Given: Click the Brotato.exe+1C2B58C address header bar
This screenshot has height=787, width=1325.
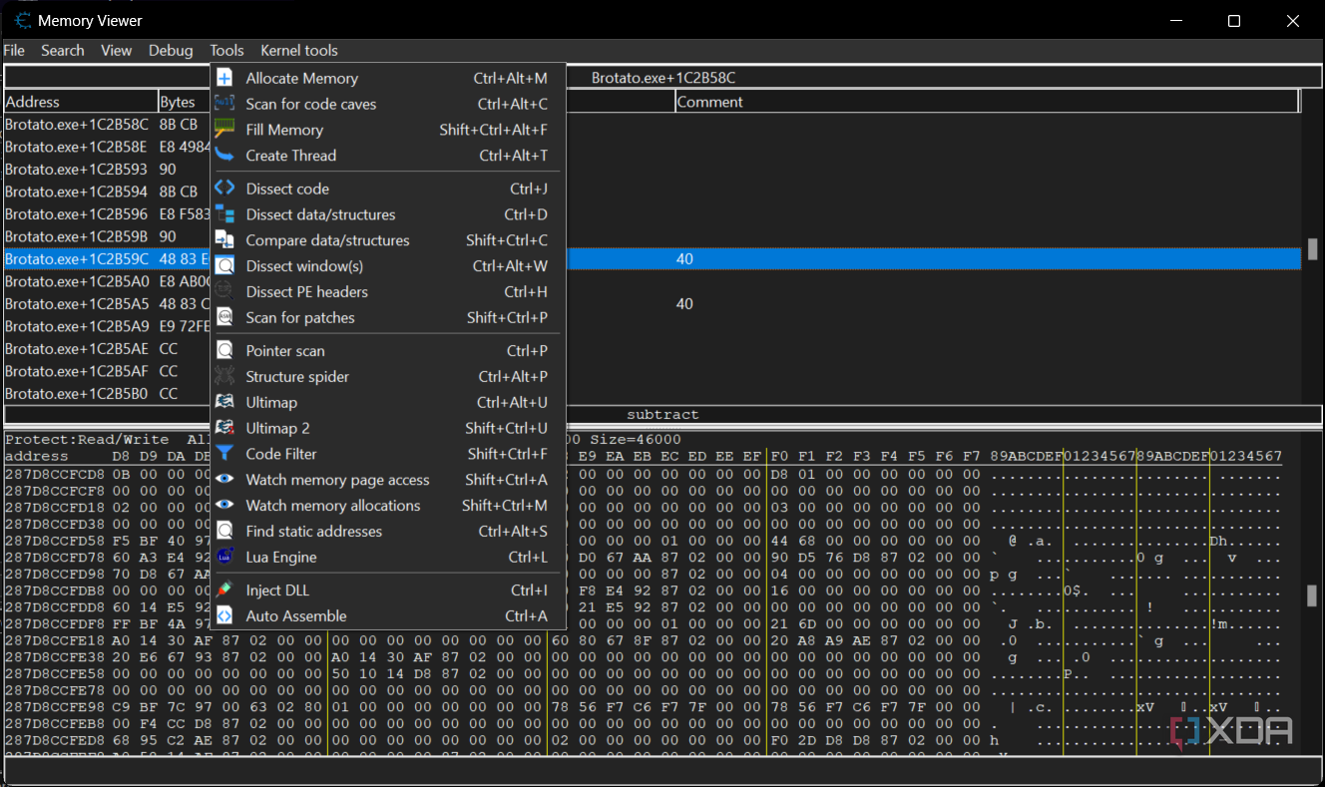Looking at the screenshot, I should [662, 77].
